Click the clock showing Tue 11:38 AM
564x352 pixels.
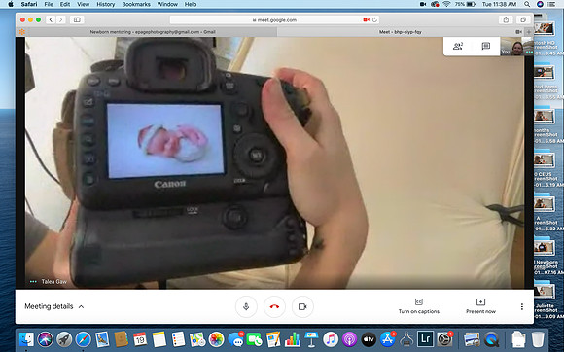click(x=499, y=4)
